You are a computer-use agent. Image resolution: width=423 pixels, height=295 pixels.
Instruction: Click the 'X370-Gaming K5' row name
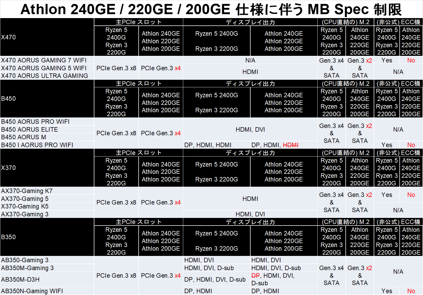[x=25, y=206]
